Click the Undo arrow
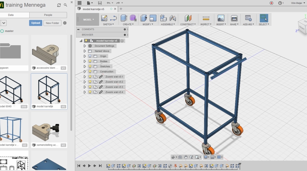307x171 pixels. pos(109,3)
